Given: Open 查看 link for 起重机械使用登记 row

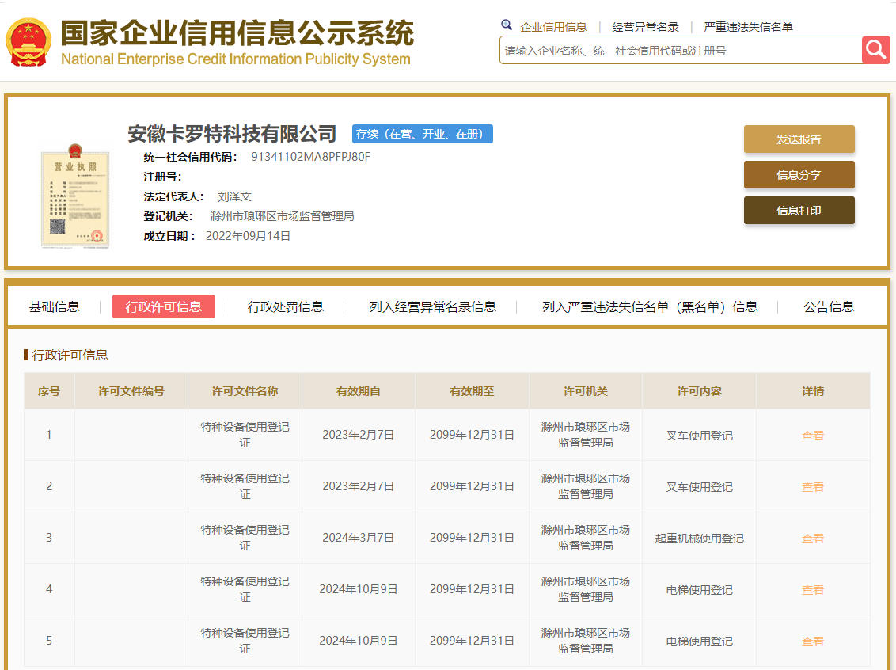Looking at the screenshot, I should pos(813,539).
